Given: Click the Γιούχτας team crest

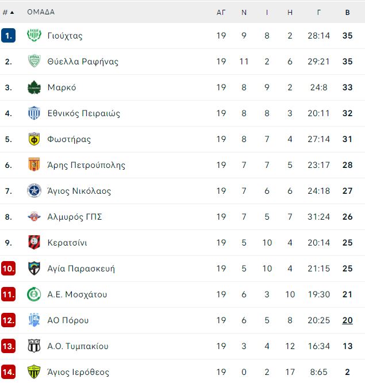Looking at the screenshot, I should point(34,36).
